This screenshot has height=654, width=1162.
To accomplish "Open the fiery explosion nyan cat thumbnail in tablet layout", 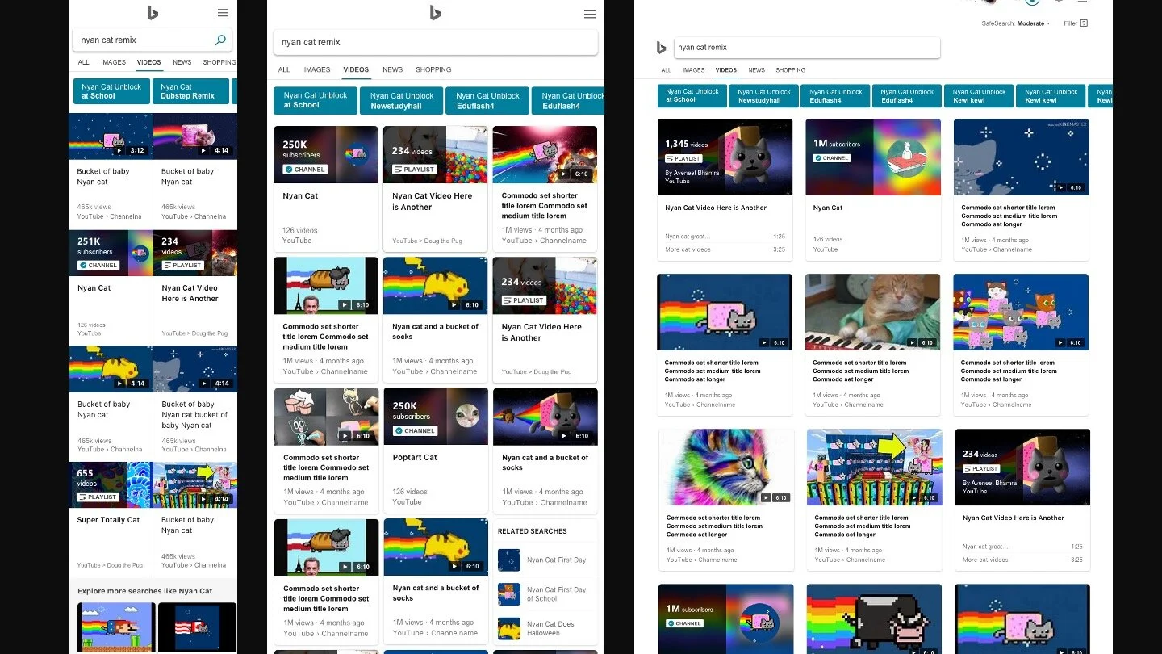I will 545,154.
